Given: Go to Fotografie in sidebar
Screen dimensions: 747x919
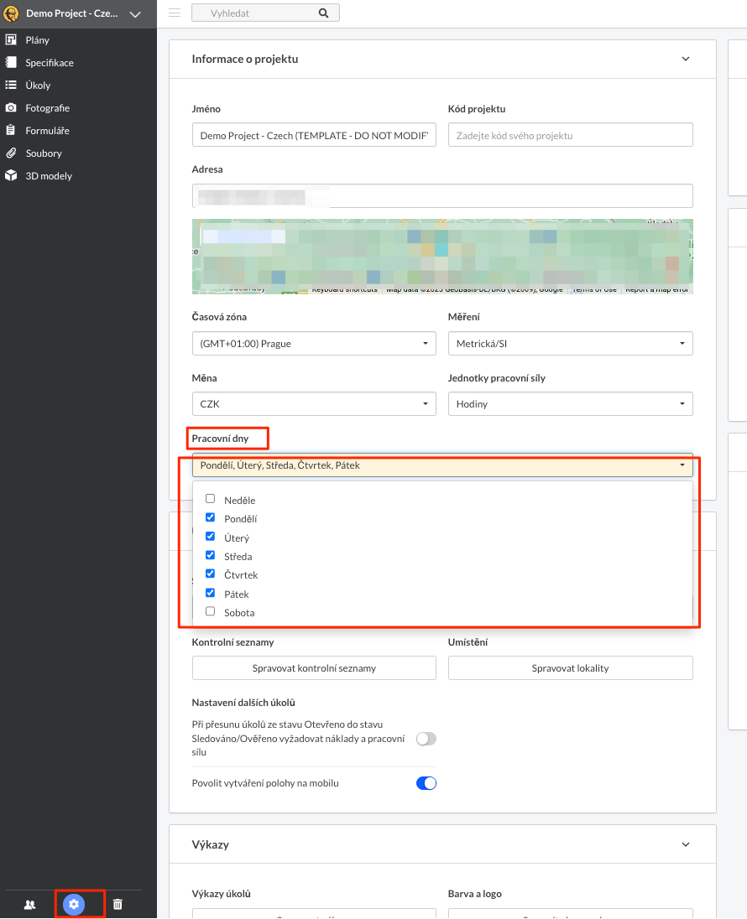Looking at the screenshot, I should (48, 108).
